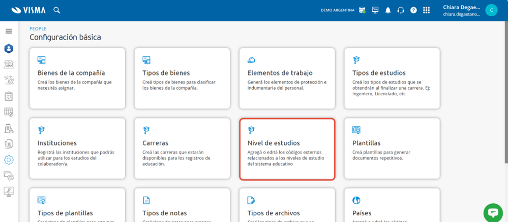Click the helmet icon on Elementos de trabajo

click(251, 60)
